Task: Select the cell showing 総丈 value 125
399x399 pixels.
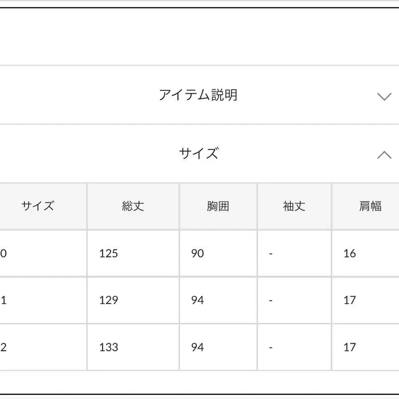Action: point(108,254)
